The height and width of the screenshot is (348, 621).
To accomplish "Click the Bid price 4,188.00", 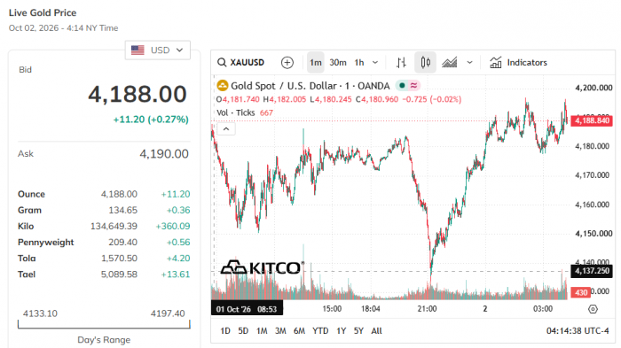I will 138,94.
